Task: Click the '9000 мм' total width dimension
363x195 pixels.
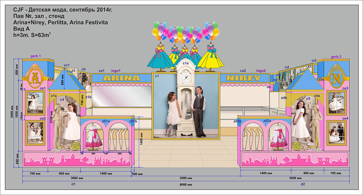Action: point(186,184)
